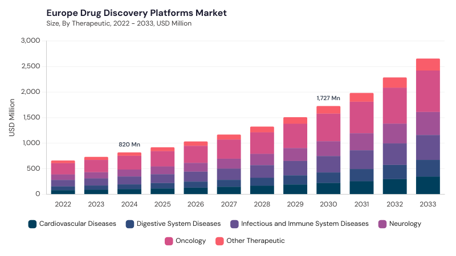
Task: Click the 2028 x-axis label
Action: tap(262, 204)
